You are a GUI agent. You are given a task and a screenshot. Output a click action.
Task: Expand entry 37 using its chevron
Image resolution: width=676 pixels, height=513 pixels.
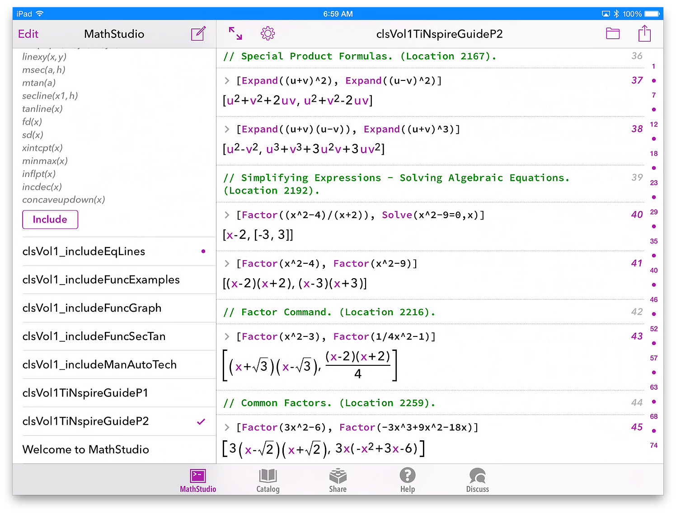pyautogui.click(x=227, y=81)
